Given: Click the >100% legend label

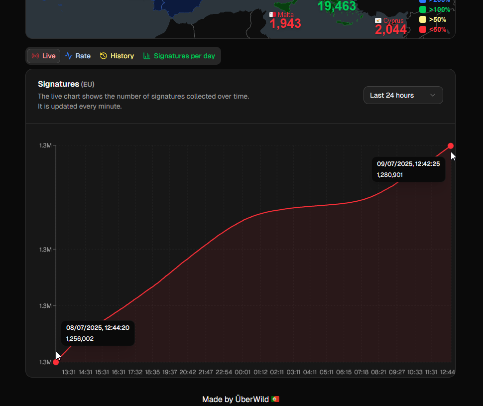Looking at the screenshot, I should point(439,10).
